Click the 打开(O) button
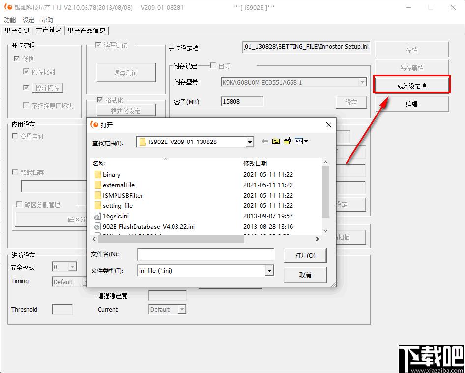This screenshot has height=373, width=465. click(305, 255)
